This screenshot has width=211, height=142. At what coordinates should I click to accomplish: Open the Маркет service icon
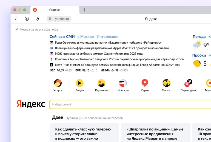167,83
